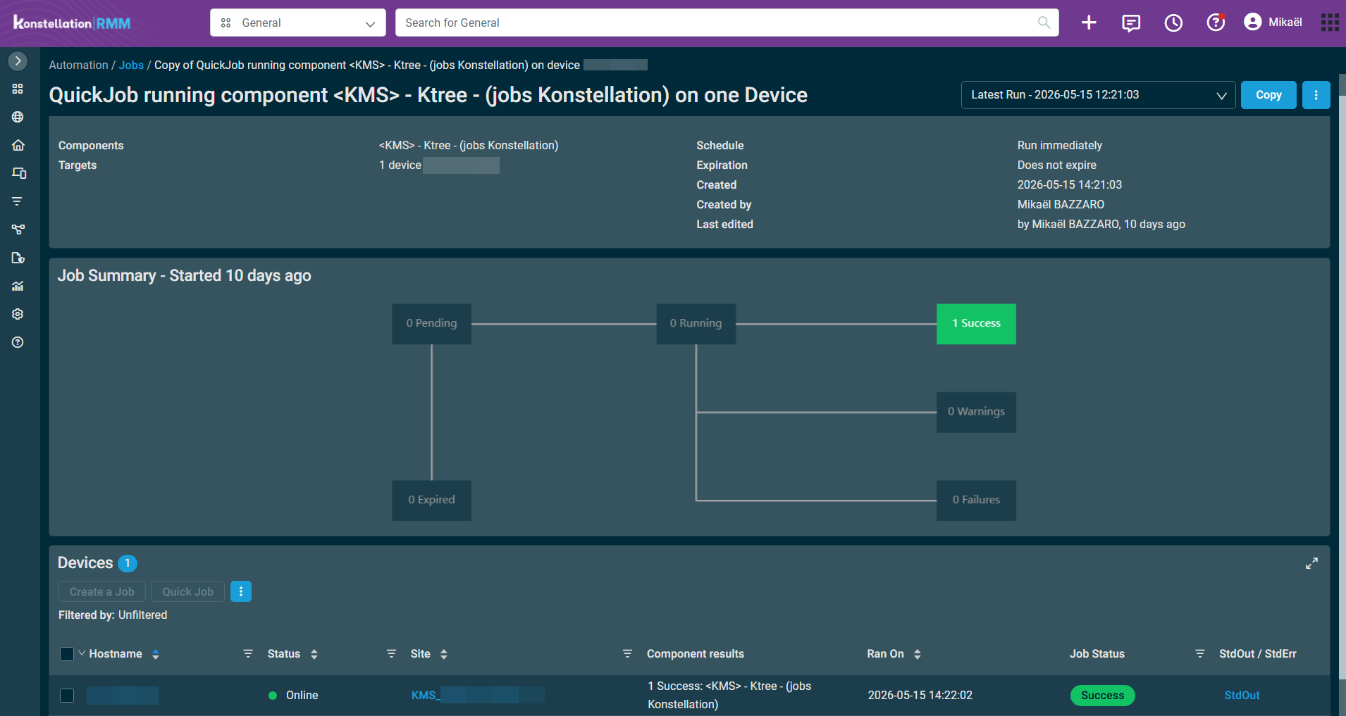This screenshot has width=1346, height=716.
Task: Open the Mikaël user account menu
Action: point(1273,23)
